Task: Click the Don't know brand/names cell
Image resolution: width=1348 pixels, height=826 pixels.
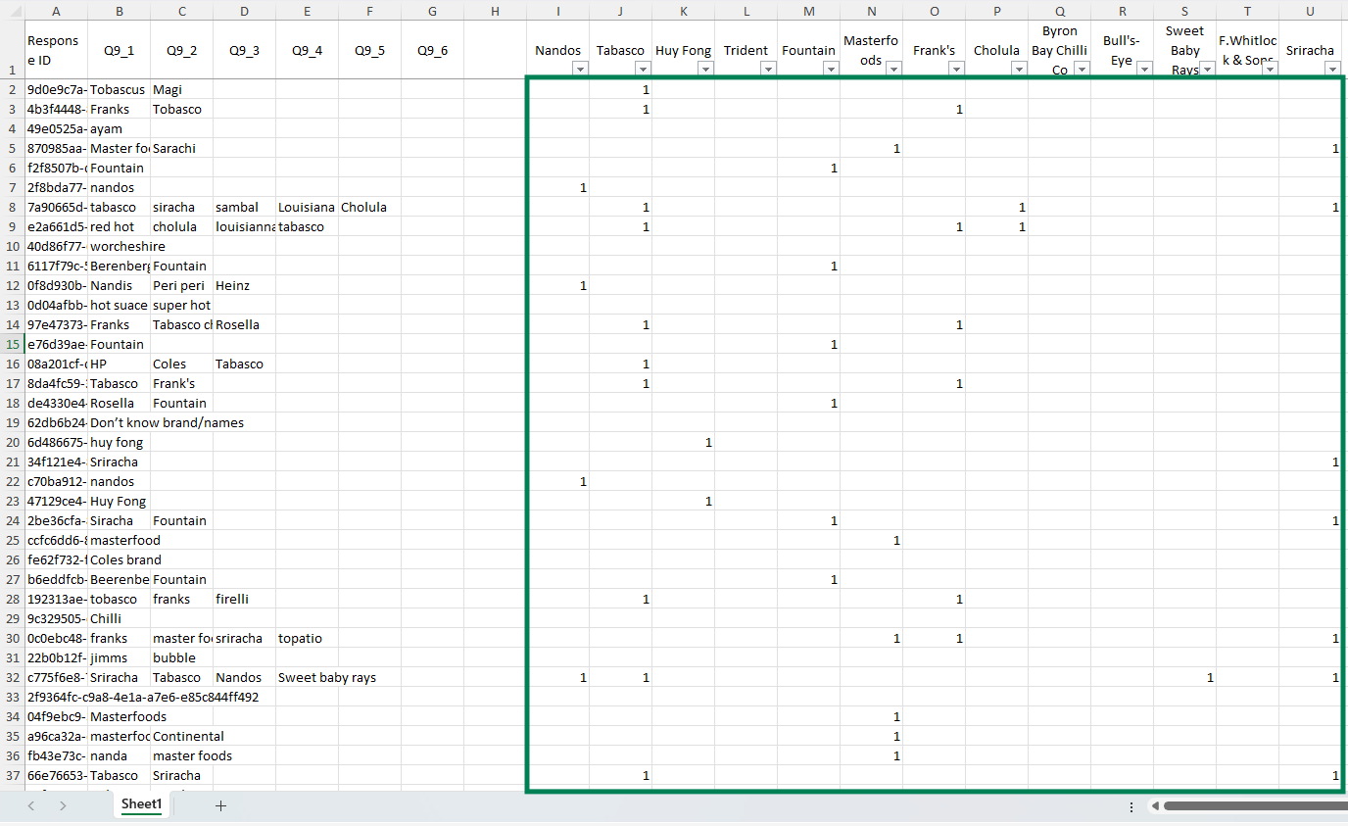Action: pyautogui.click(x=119, y=422)
